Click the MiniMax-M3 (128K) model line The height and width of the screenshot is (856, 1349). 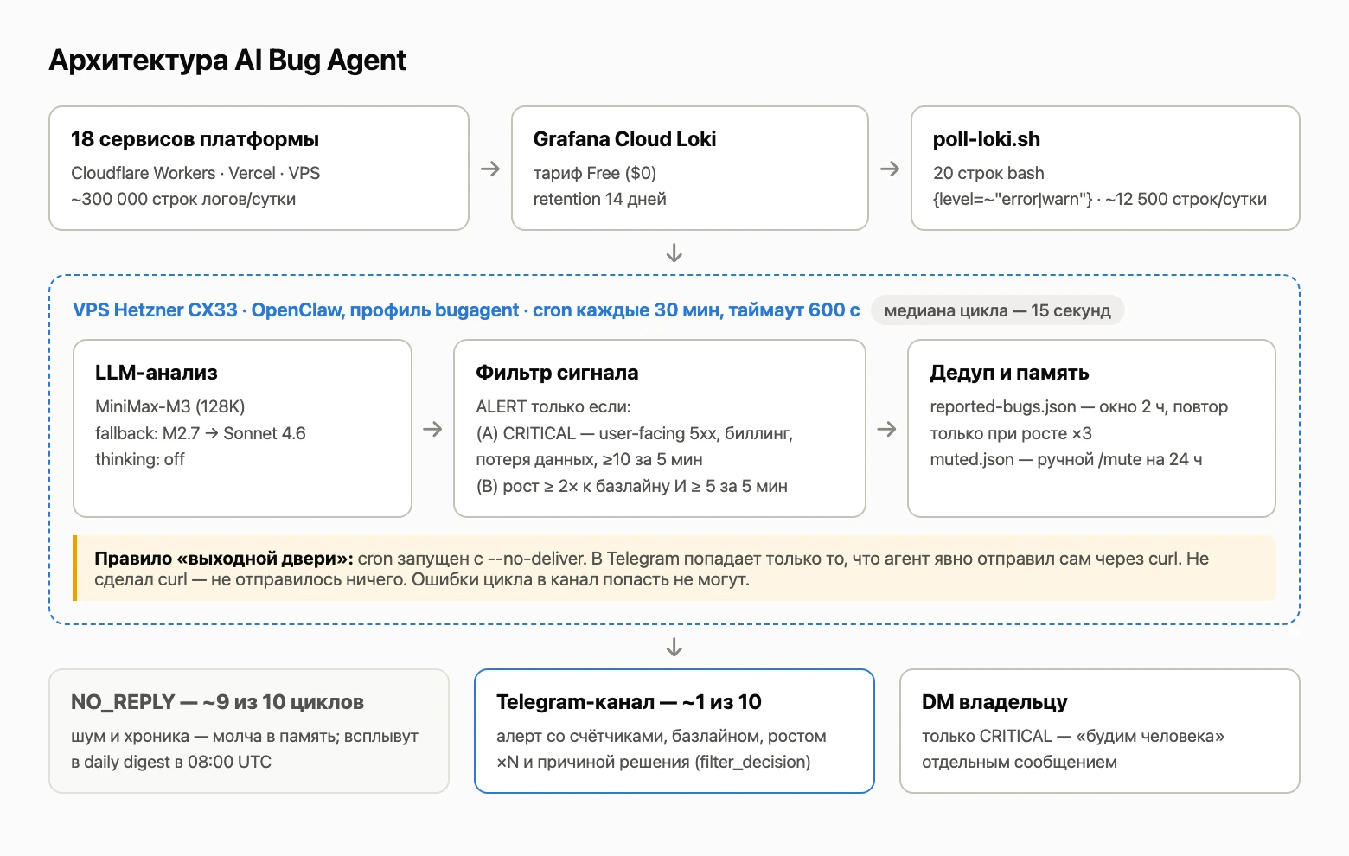[x=170, y=406]
